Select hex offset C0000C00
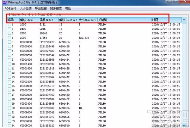Viewport: 190px width, 128px height. coord(26,55)
